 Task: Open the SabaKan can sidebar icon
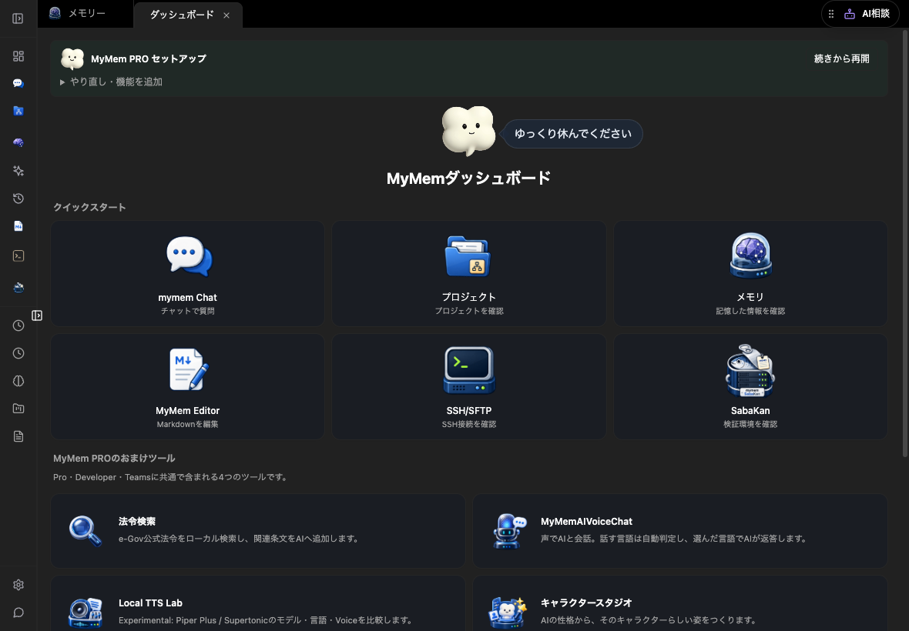(18, 287)
